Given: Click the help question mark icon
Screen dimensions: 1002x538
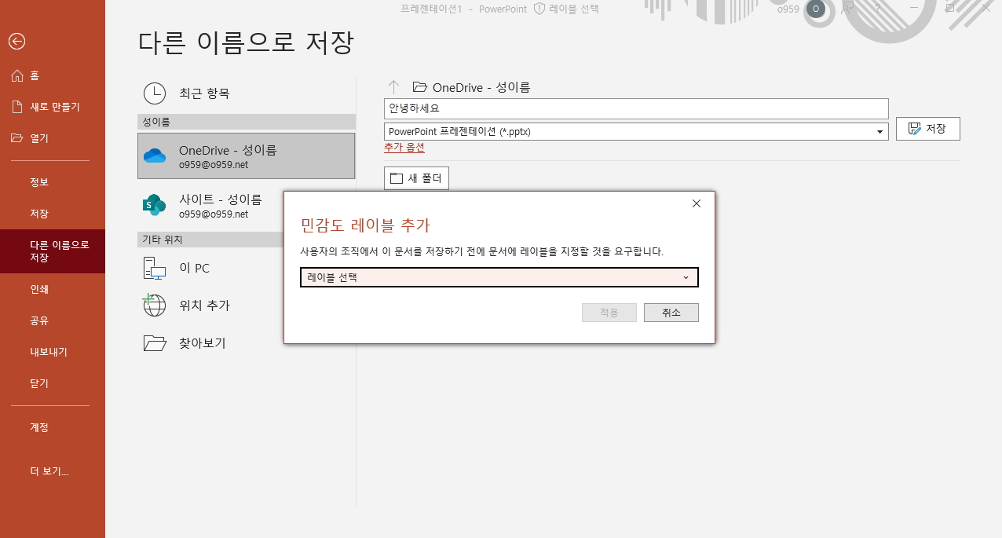Looking at the screenshot, I should tap(877, 8).
